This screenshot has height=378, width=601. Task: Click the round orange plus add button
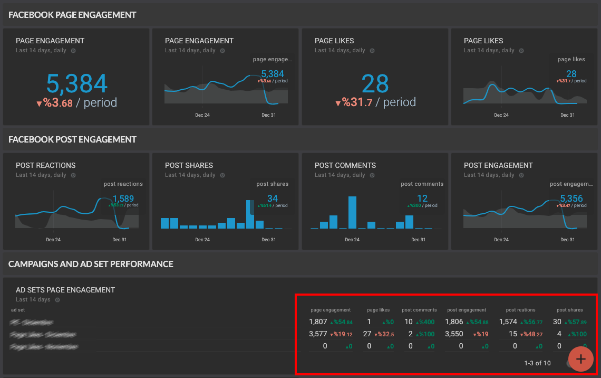click(x=580, y=359)
